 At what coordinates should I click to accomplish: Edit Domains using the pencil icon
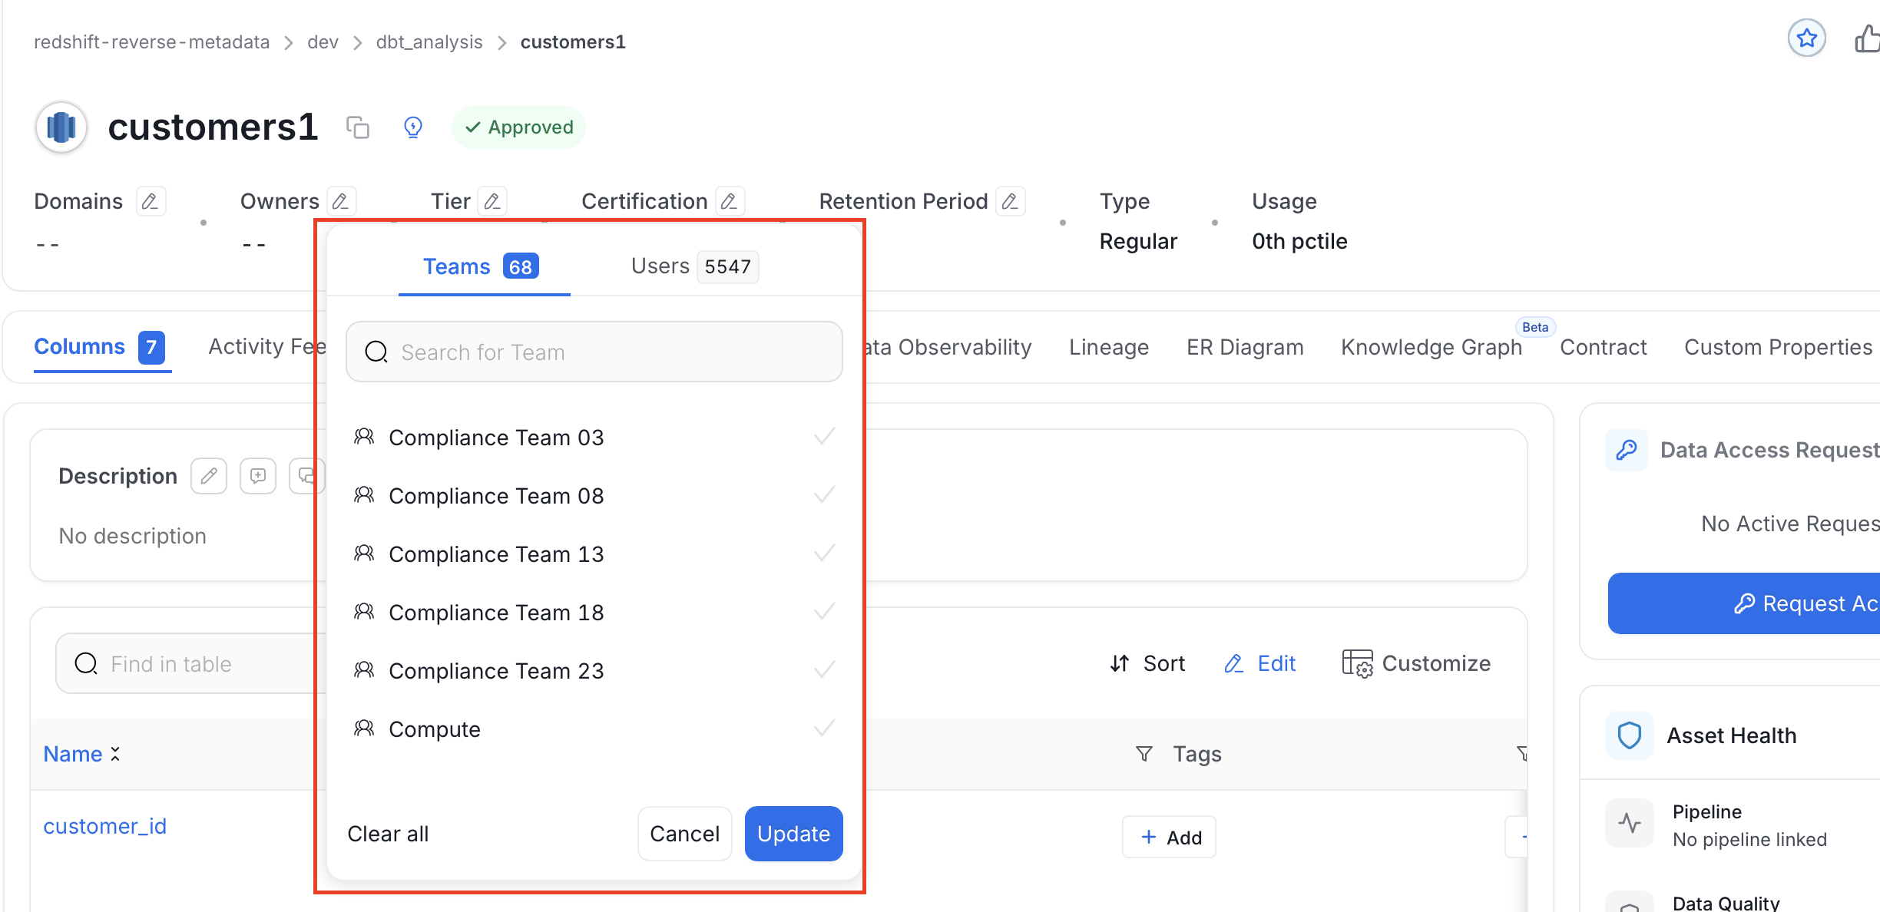tap(151, 201)
